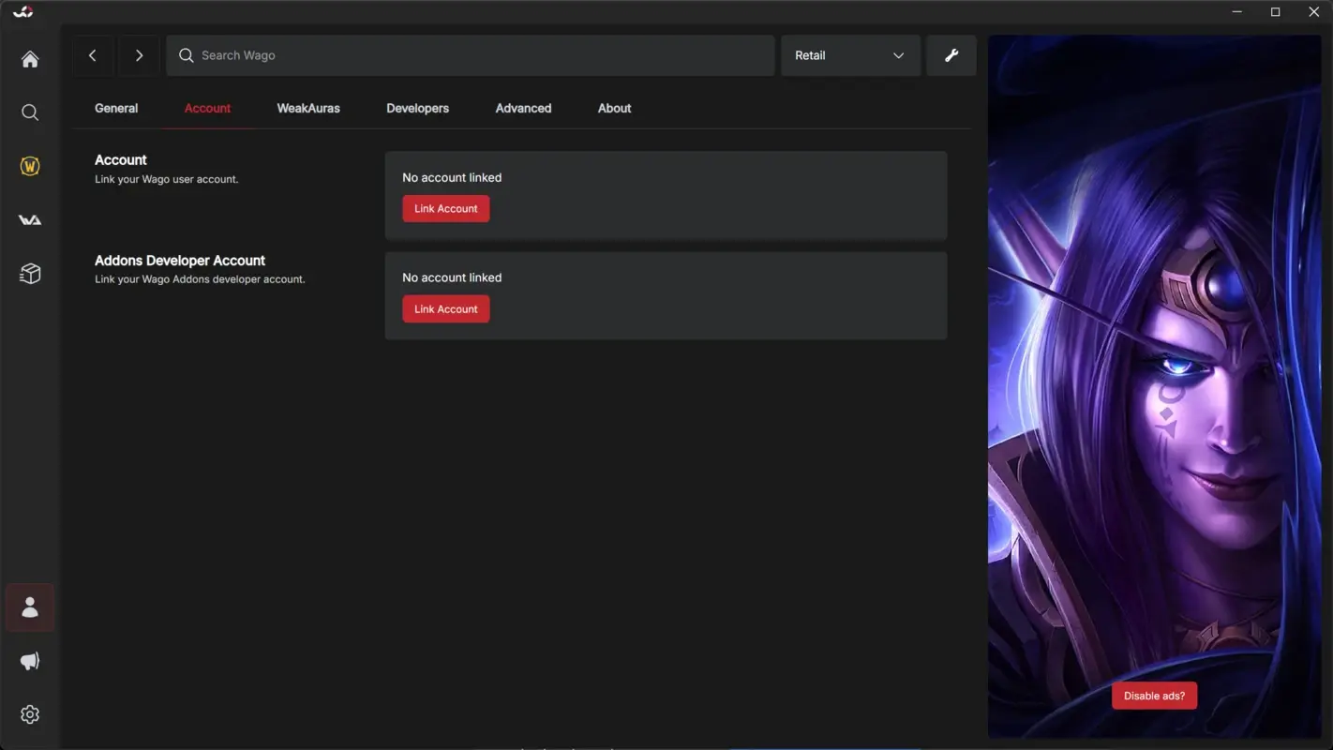Open the Addons package icon in the sidebar
This screenshot has width=1333, height=750.
[29, 273]
